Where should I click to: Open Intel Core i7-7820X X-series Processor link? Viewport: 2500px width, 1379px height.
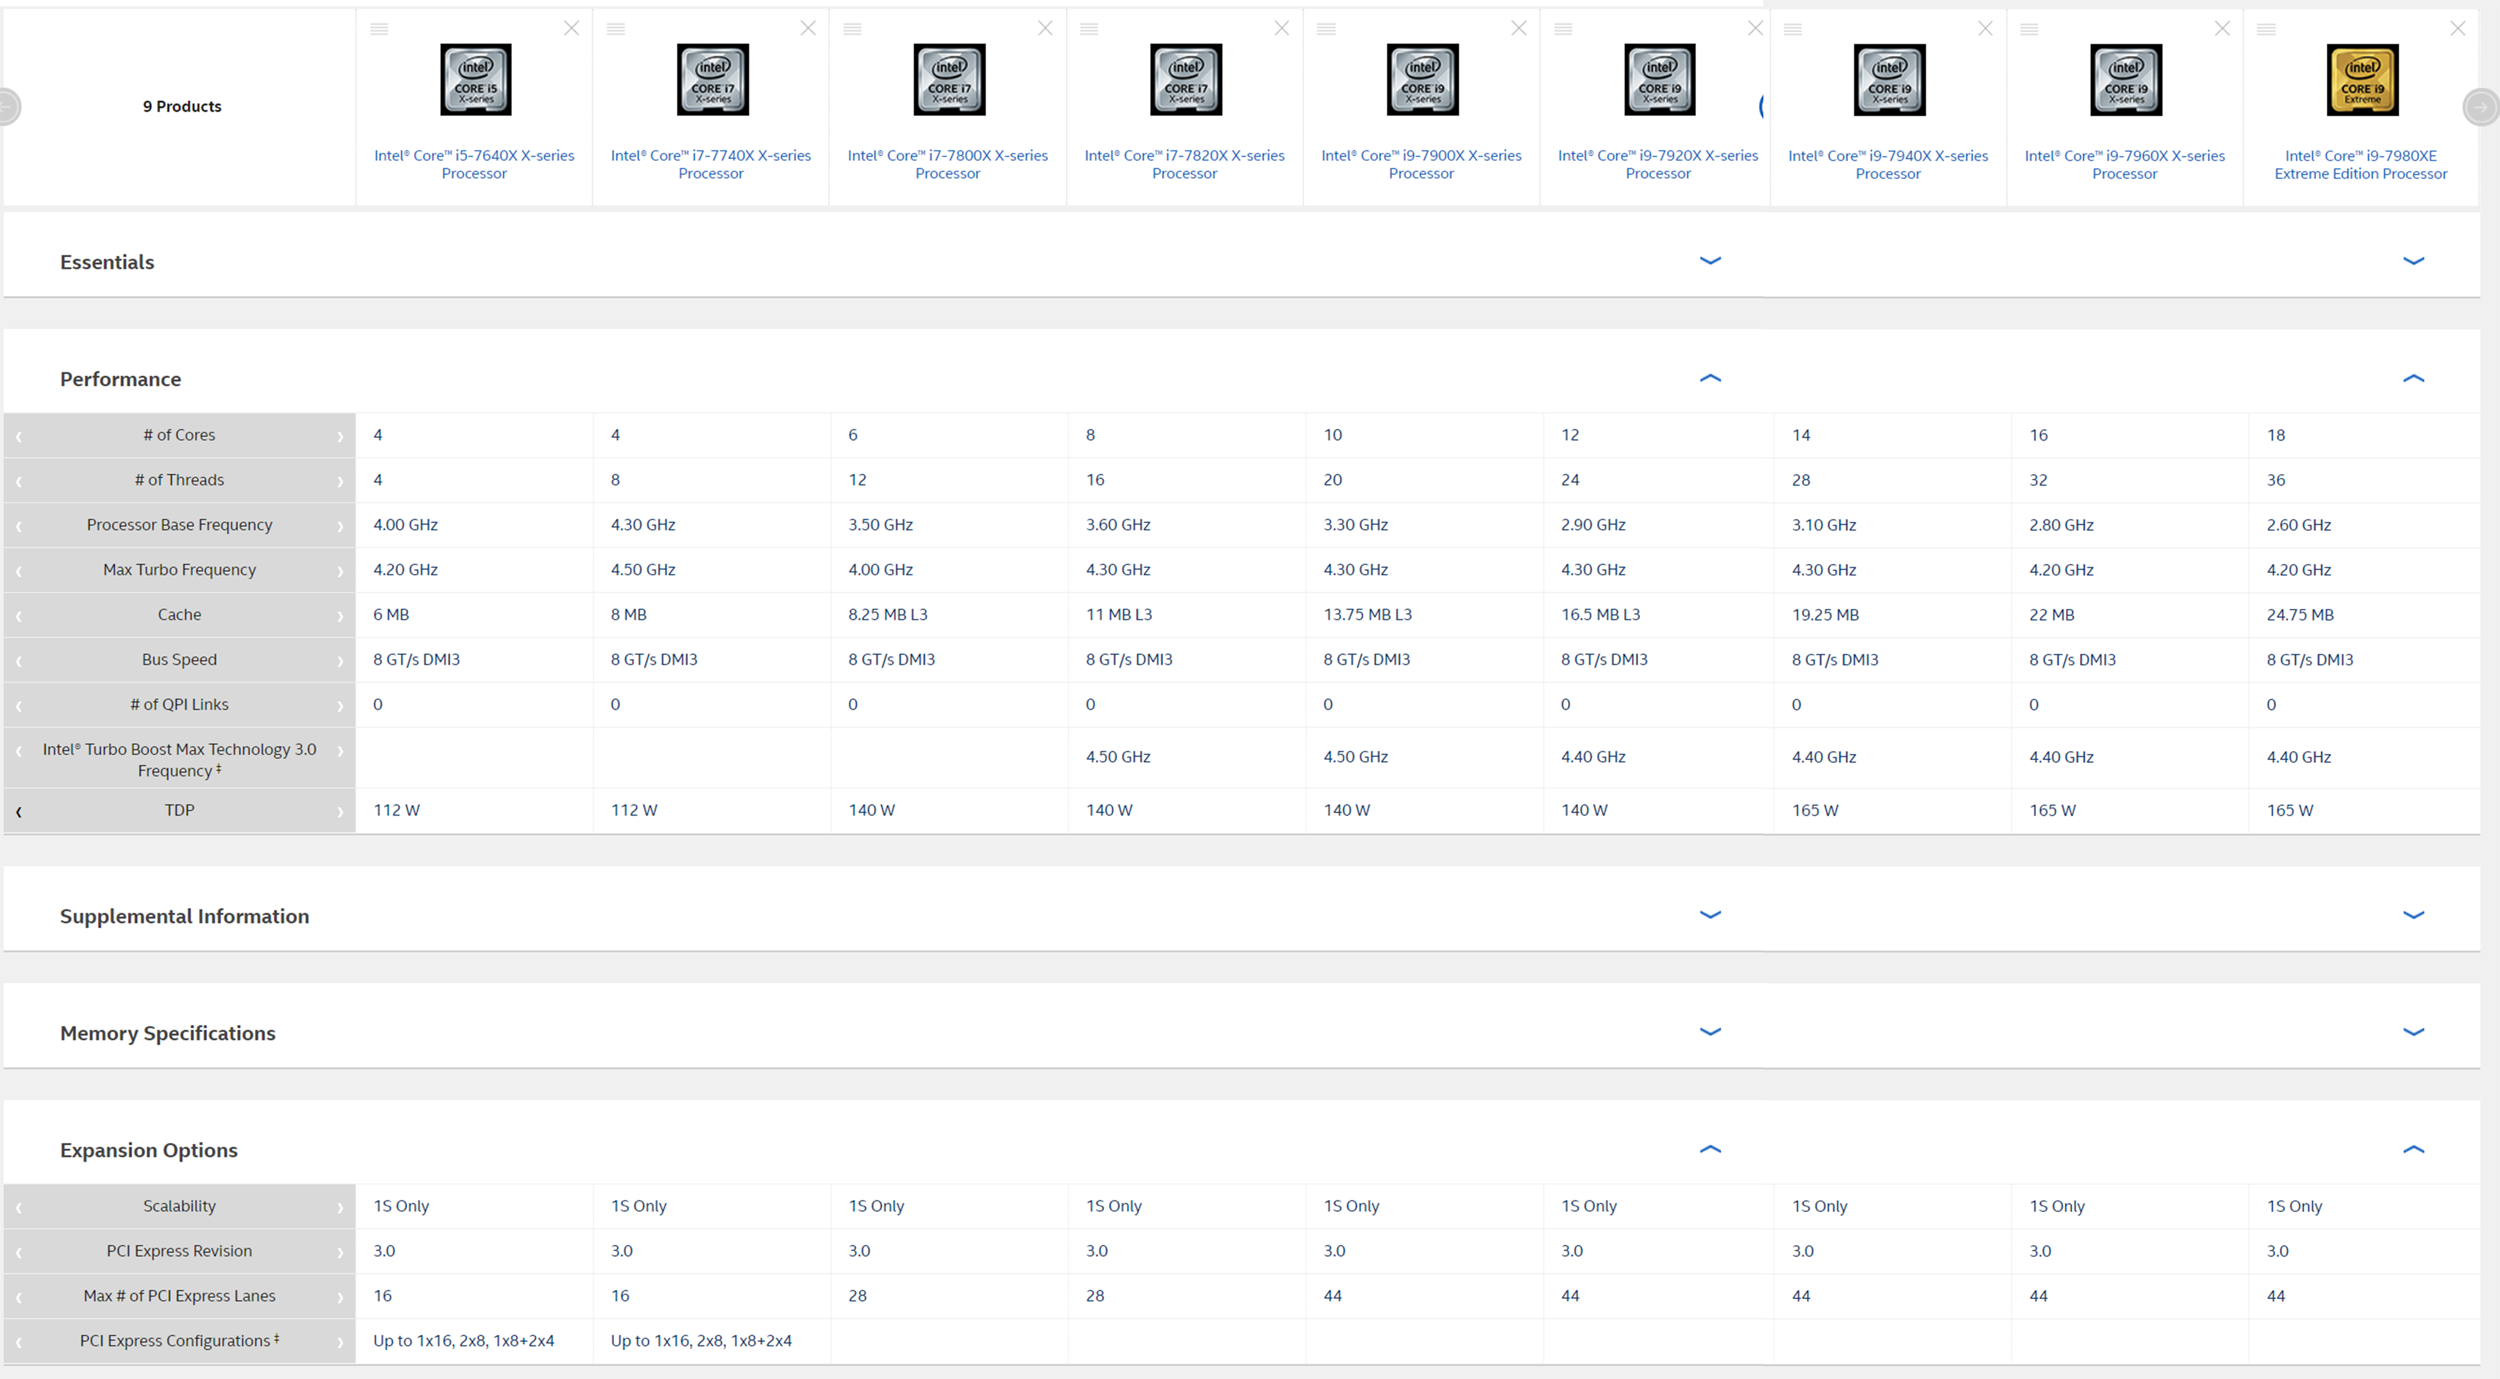point(1185,164)
